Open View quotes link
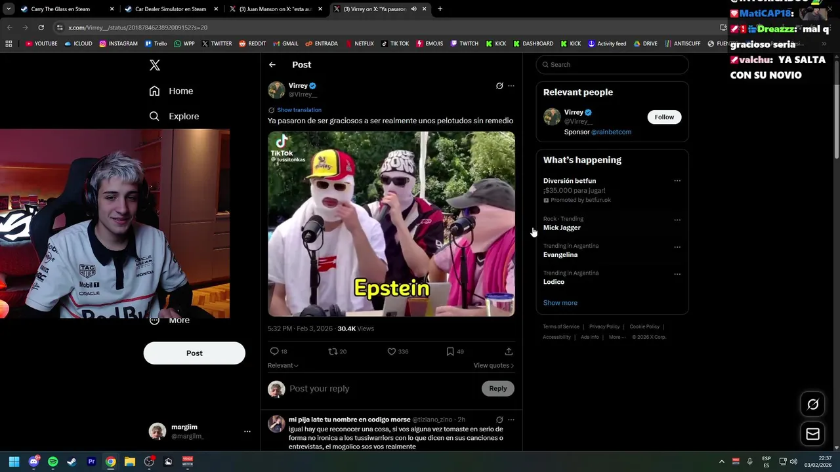This screenshot has height=472, width=840. coord(493,365)
